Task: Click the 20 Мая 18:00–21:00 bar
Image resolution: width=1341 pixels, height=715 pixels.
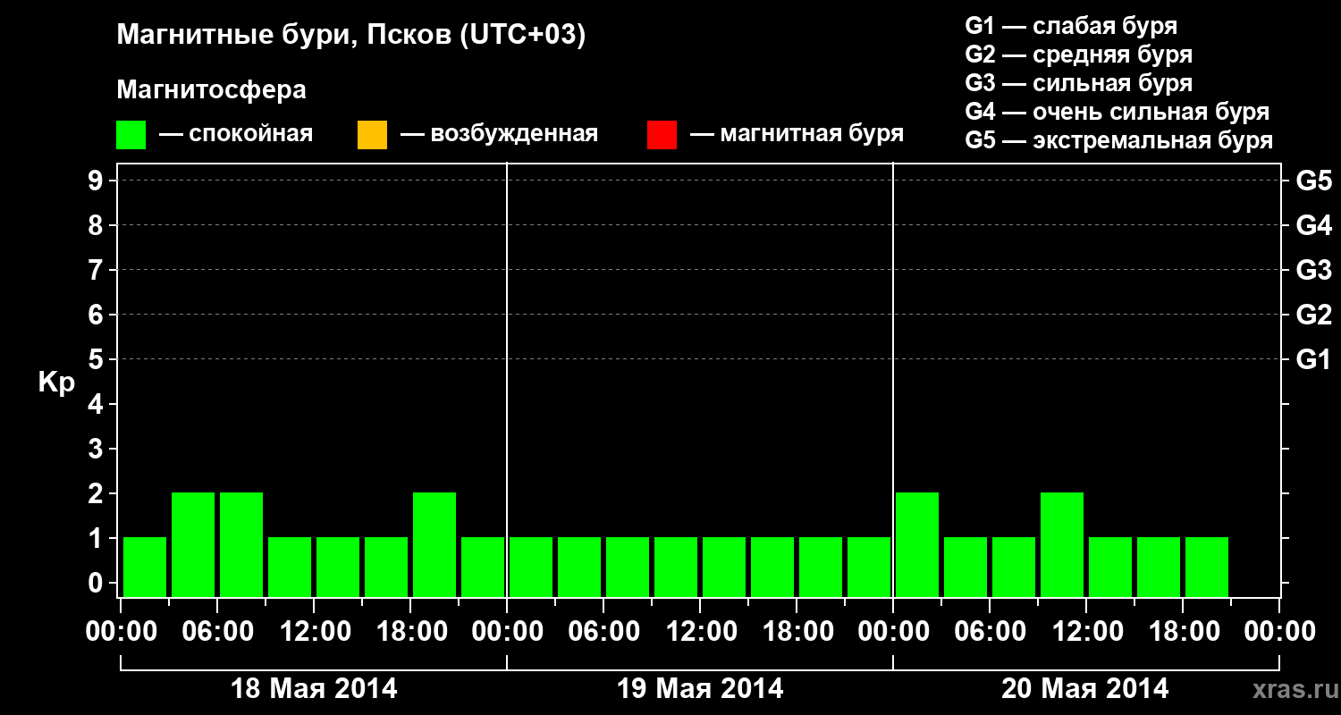Action: (x=1207, y=567)
